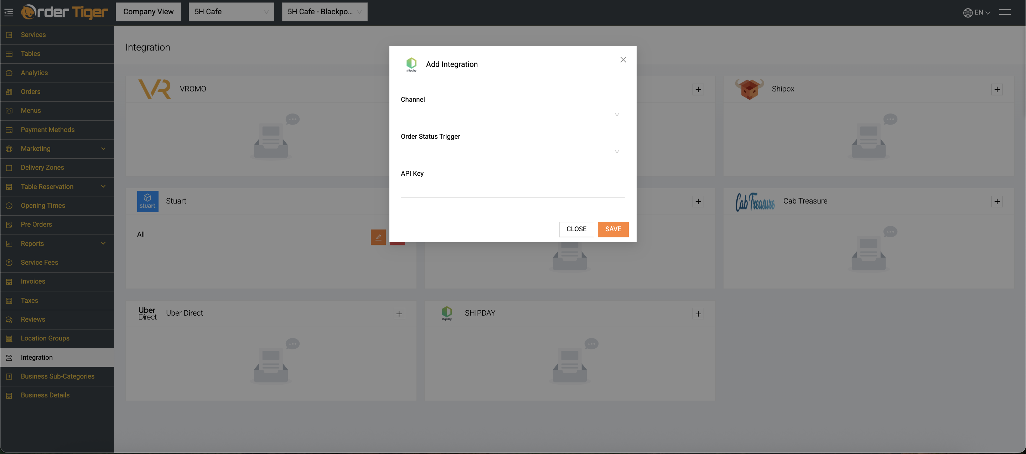The width and height of the screenshot is (1026, 454).
Task: Open the Channel dropdown
Action: pos(512,115)
